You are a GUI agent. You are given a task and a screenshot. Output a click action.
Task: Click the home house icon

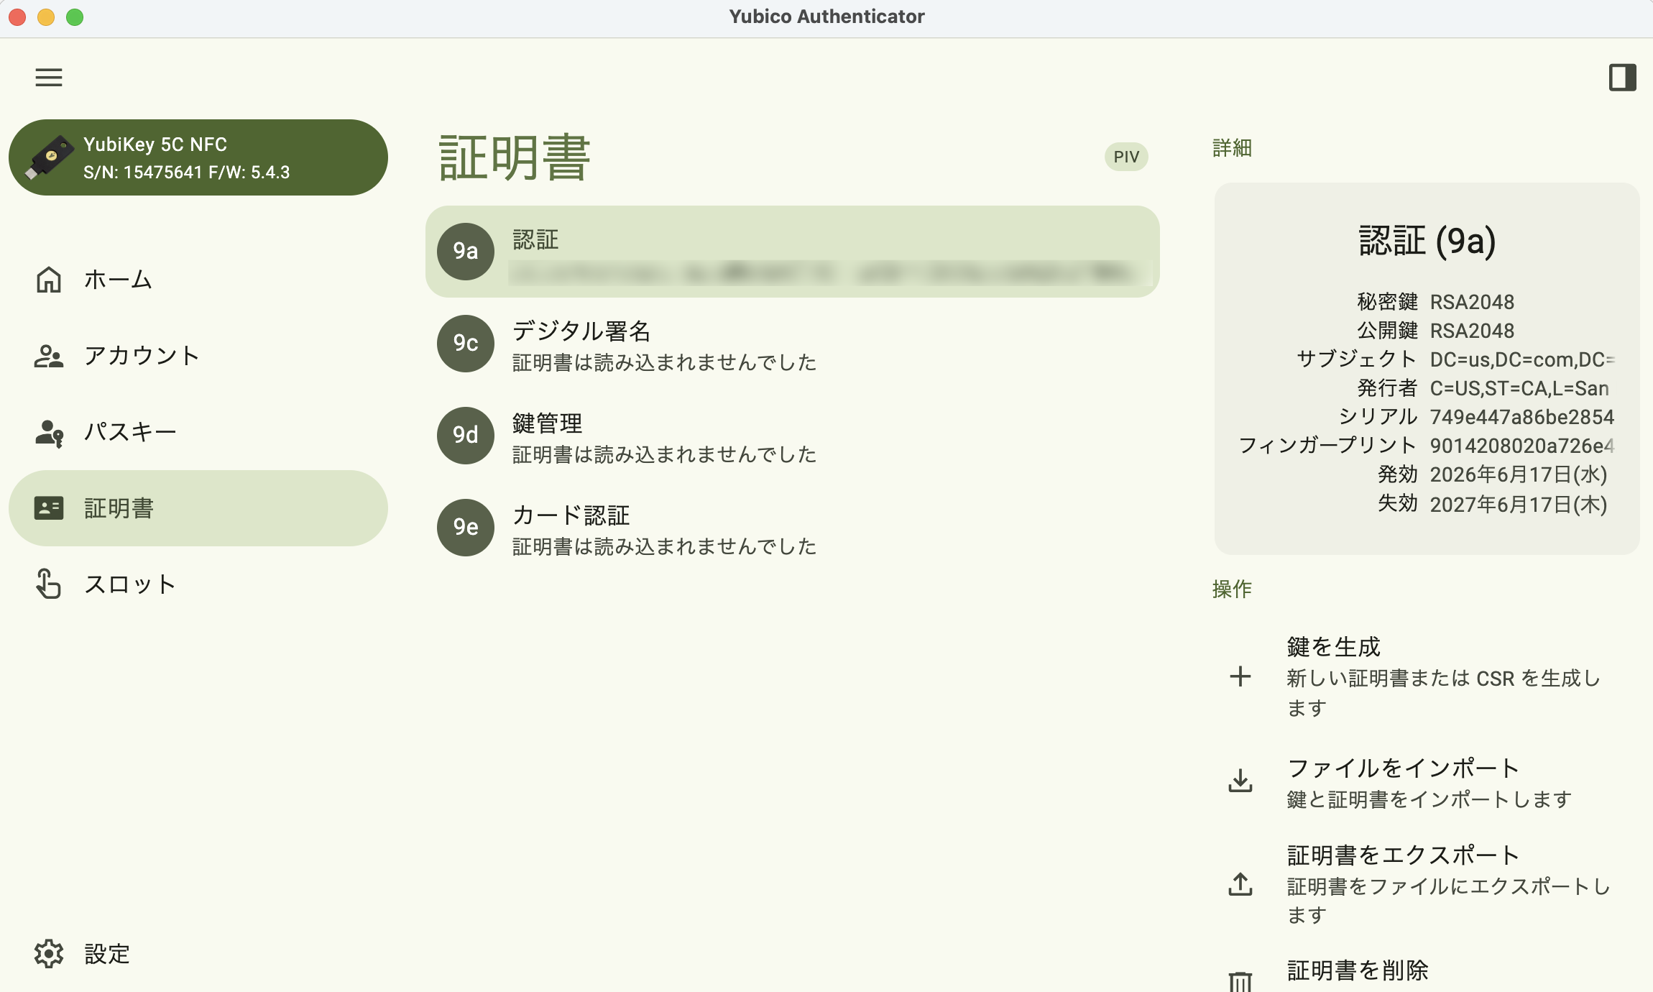click(49, 280)
